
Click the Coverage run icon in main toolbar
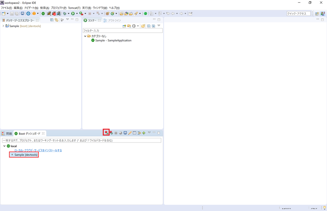tap(81, 13)
